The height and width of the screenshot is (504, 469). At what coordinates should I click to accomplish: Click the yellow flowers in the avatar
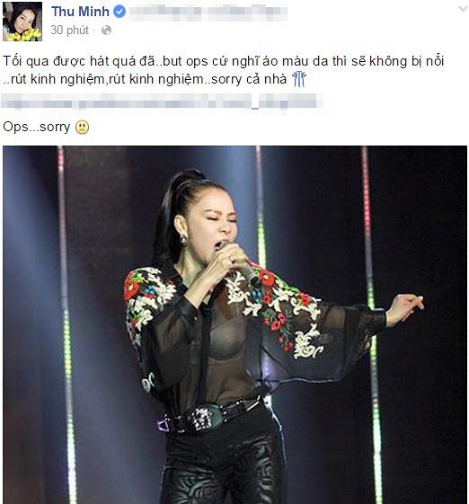click(25, 34)
